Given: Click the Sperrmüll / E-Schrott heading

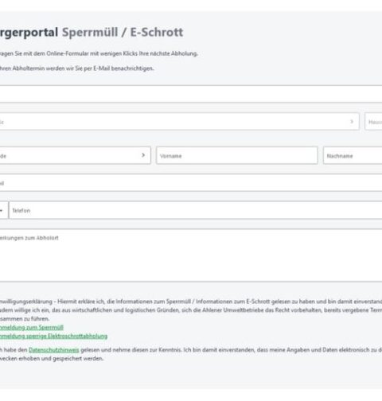Looking at the screenshot, I should point(123,33).
